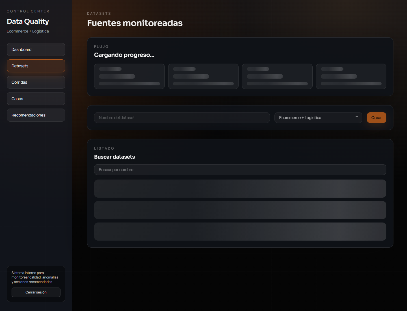Open the Dashboard section in sidebar
This screenshot has width=407, height=311.
pyautogui.click(x=36, y=49)
